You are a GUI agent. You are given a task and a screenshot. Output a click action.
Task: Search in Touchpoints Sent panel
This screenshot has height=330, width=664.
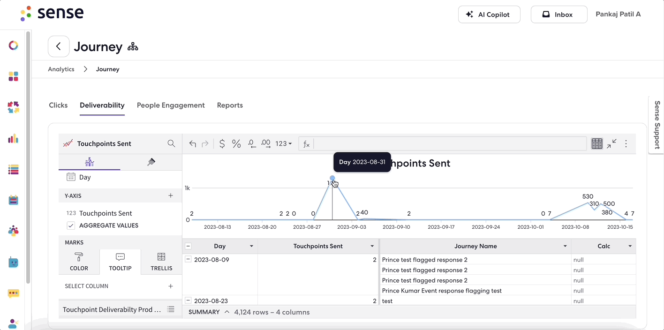[171, 143]
